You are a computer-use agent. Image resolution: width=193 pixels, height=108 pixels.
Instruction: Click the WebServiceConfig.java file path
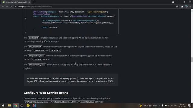click(59, 102)
